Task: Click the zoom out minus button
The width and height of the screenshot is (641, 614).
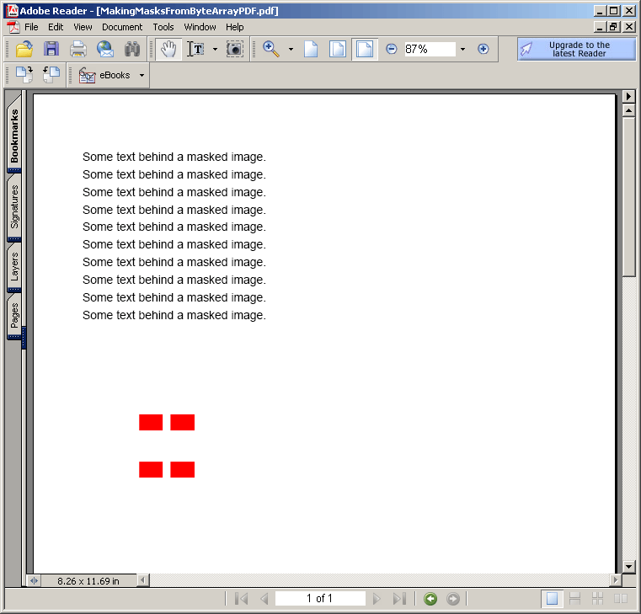Action: (391, 49)
